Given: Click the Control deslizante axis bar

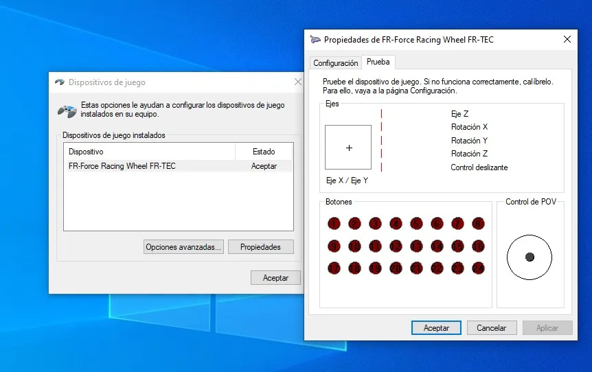Looking at the screenshot, I should [x=381, y=167].
